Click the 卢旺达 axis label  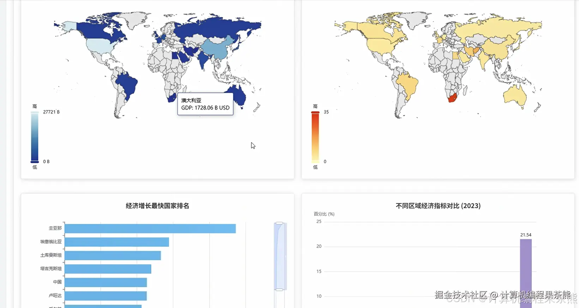pyautogui.click(x=55, y=295)
